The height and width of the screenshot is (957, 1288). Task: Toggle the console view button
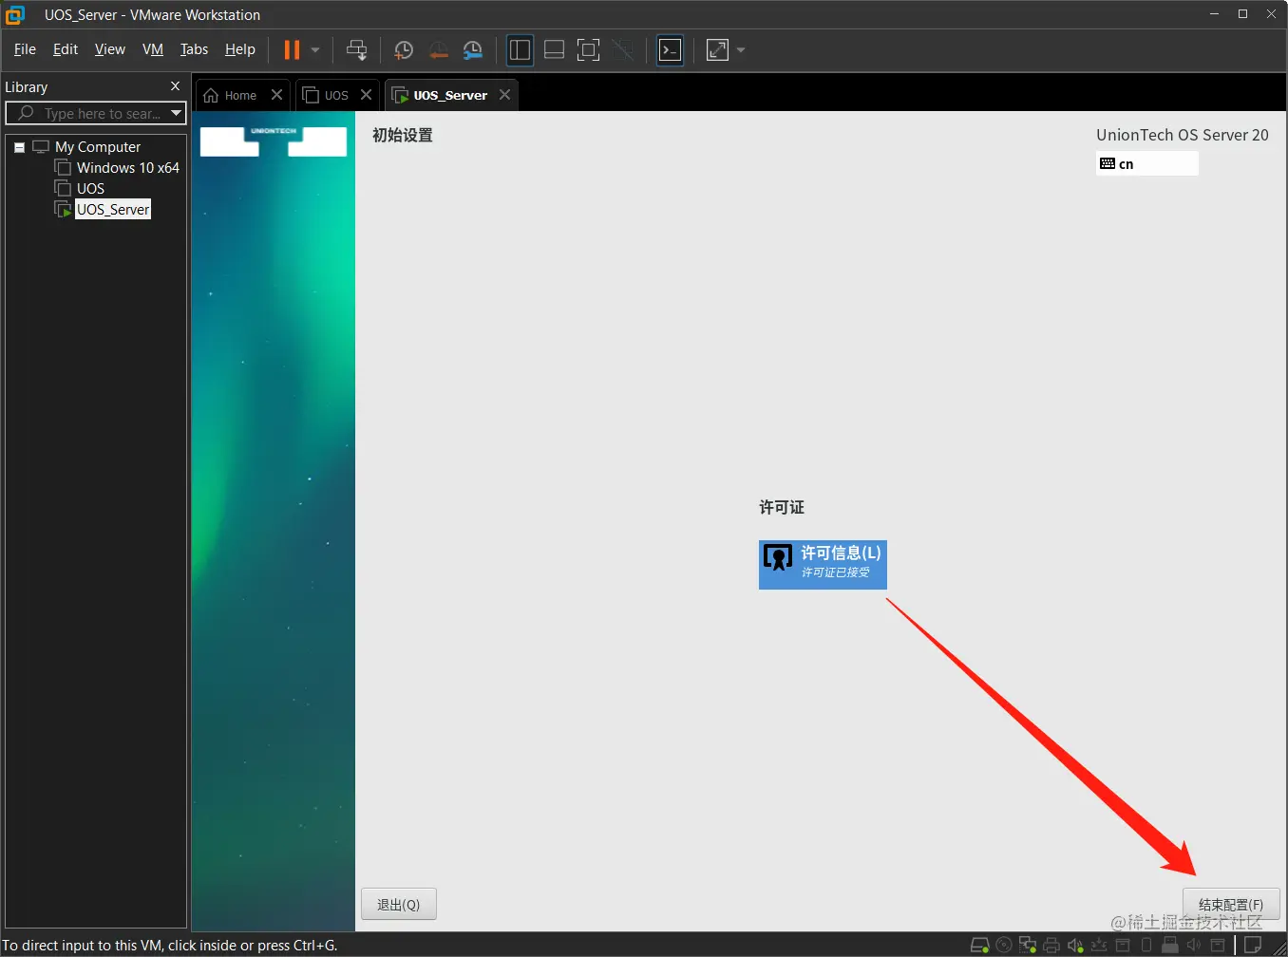tap(671, 50)
